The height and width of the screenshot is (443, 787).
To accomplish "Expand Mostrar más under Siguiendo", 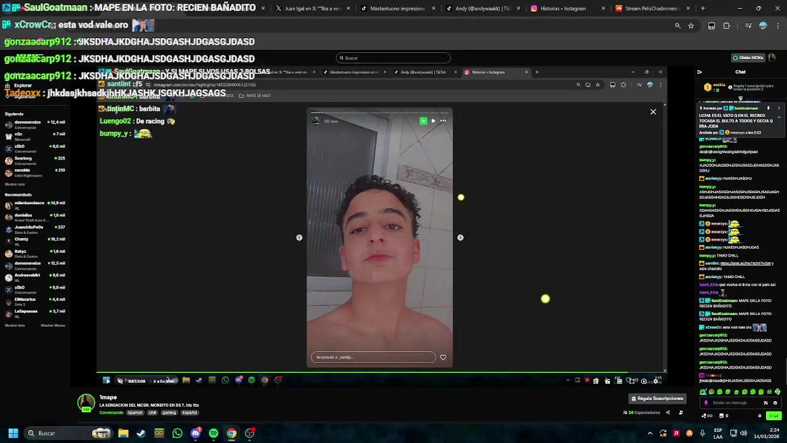I will click(15, 184).
